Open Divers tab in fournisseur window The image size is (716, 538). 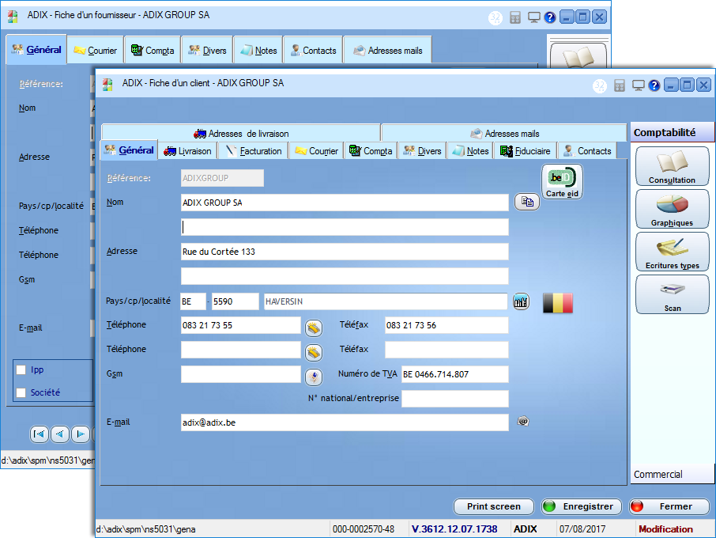[x=207, y=51]
